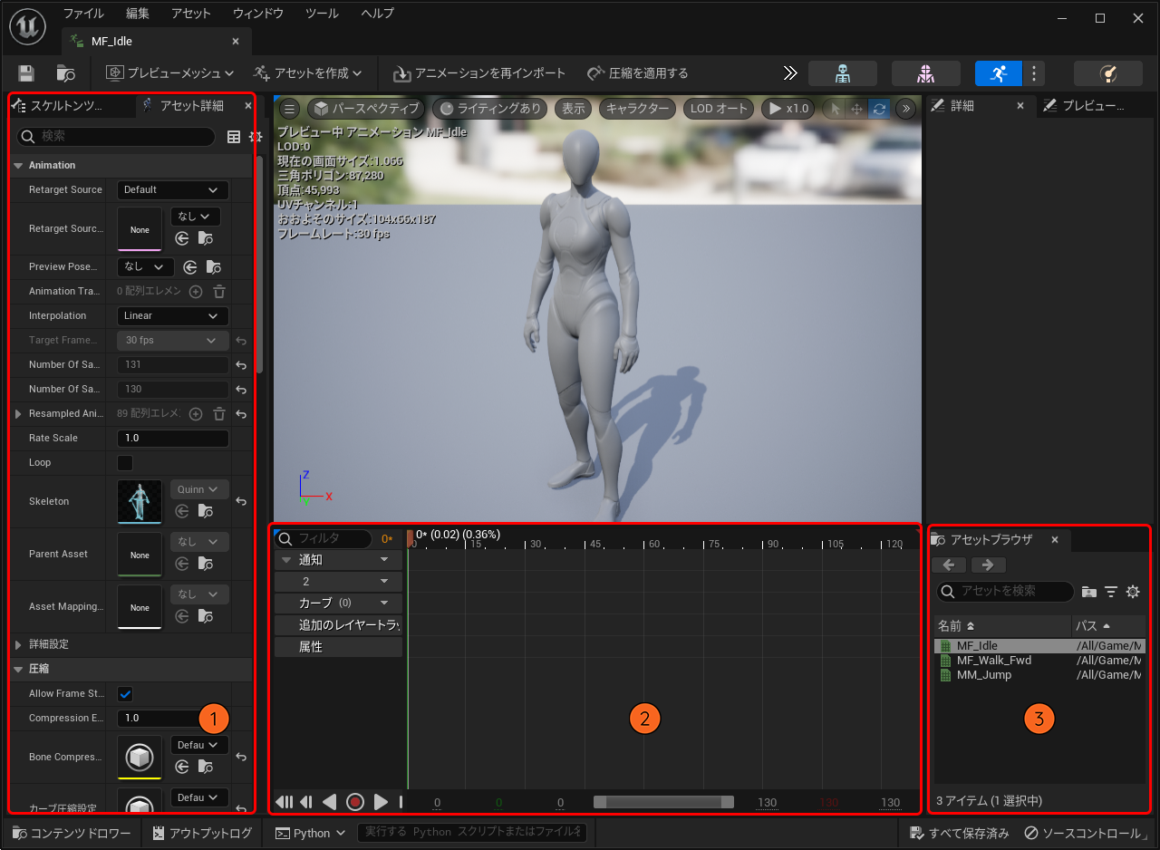Click the save asset floppy disk icon

(x=26, y=73)
